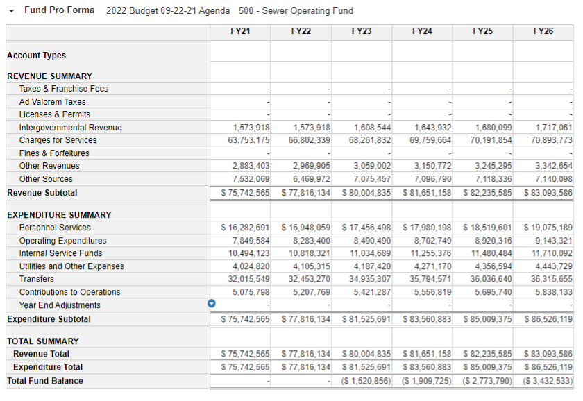
Task: Select the FY22 column header
Action: click(x=301, y=31)
